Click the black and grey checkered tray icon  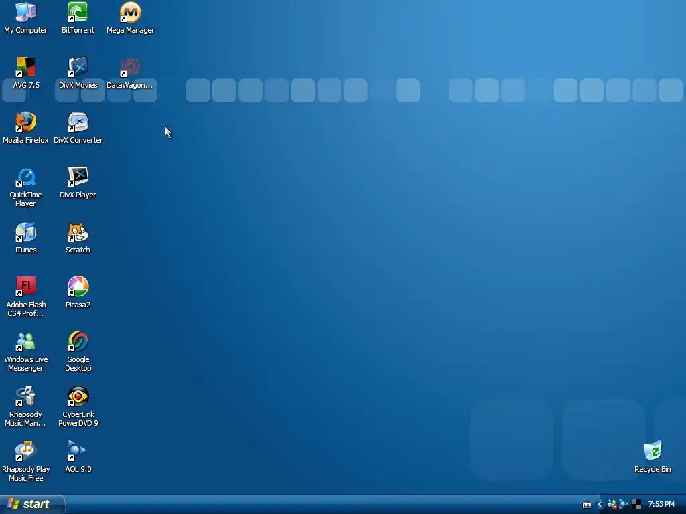click(636, 505)
